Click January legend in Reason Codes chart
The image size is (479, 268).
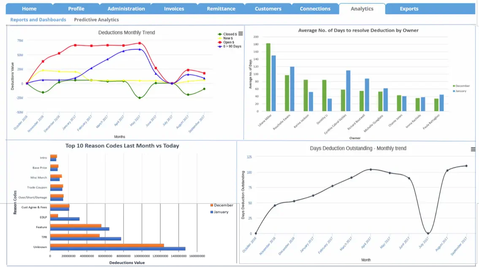point(219,212)
